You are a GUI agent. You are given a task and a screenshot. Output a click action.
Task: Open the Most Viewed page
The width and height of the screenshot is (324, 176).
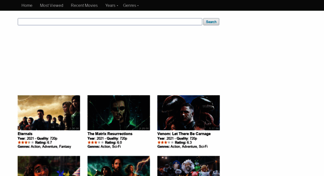click(x=51, y=5)
